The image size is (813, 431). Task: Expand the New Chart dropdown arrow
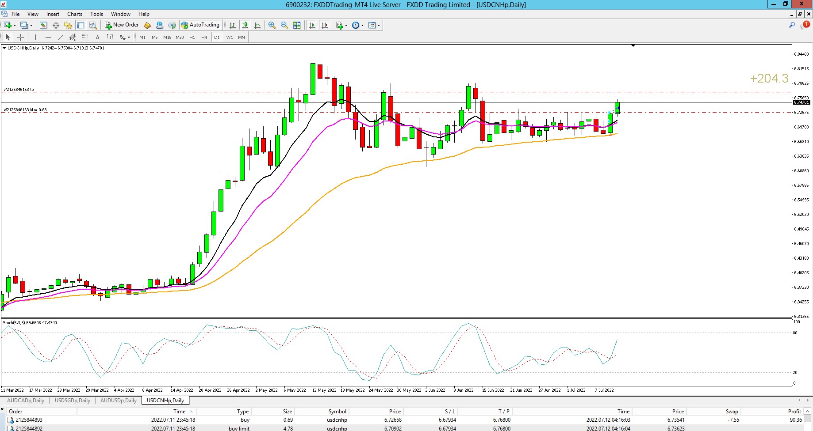[15, 25]
